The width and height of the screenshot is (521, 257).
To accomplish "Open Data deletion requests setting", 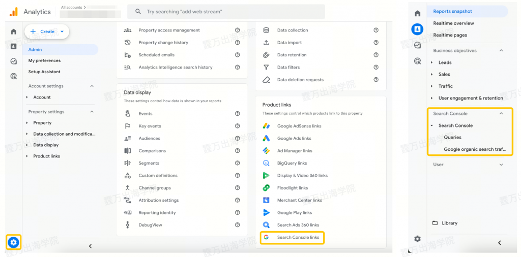I will click(300, 80).
